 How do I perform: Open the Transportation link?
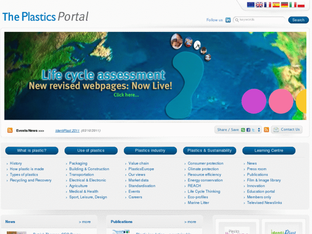click(x=82, y=174)
